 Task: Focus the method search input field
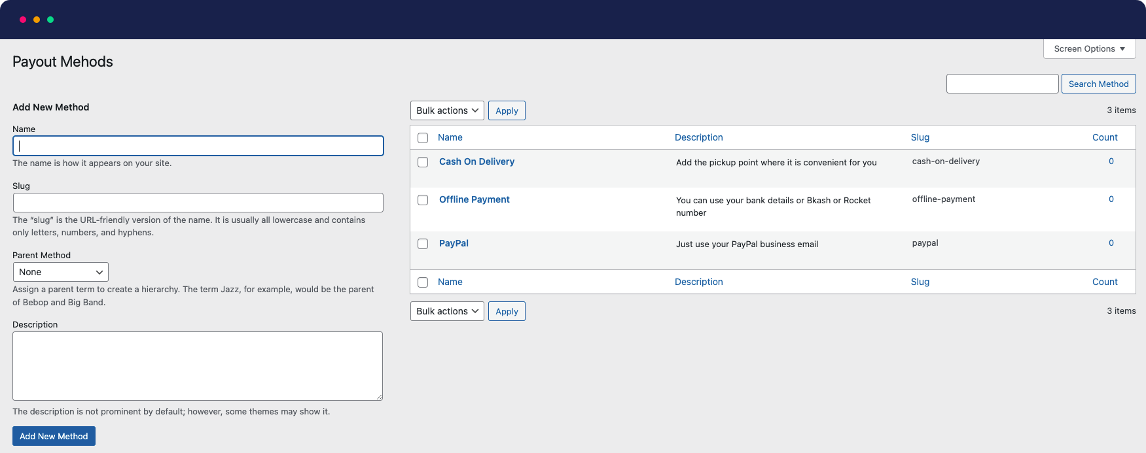point(1002,84)
